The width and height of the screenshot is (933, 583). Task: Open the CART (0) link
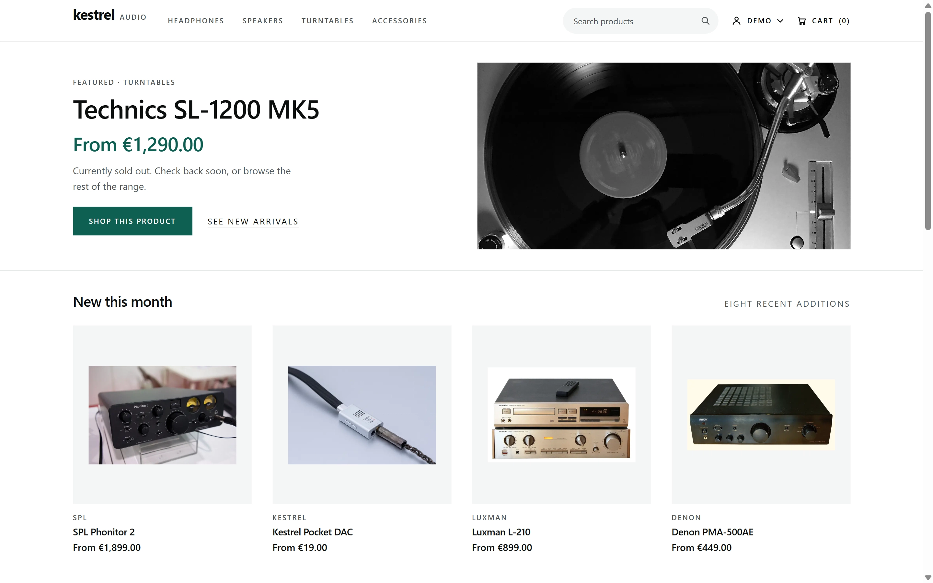point(824,21)
